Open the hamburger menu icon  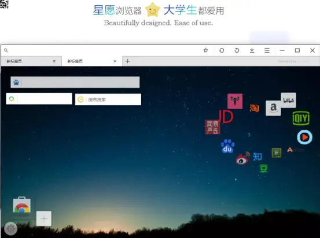tap(267, 50)
